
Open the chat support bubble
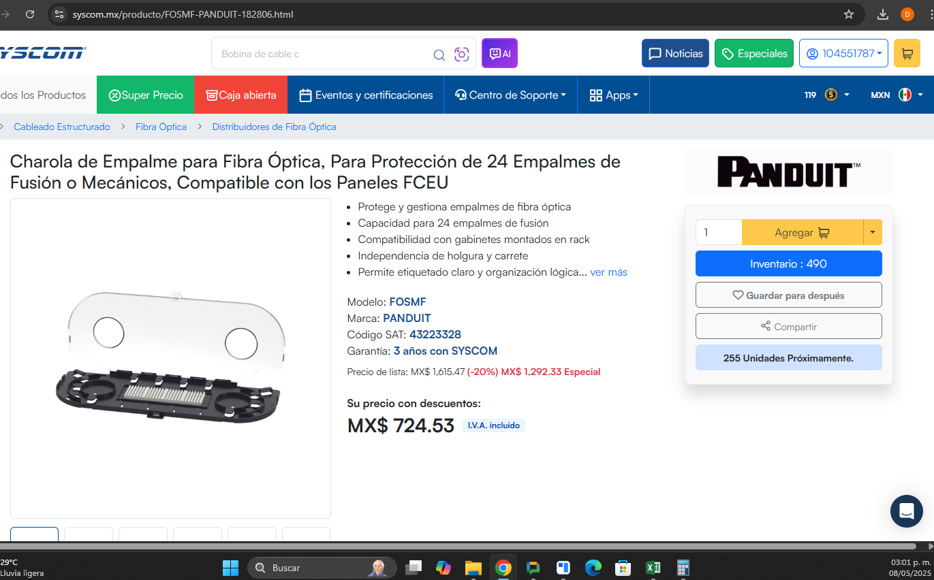coord(906,511)
